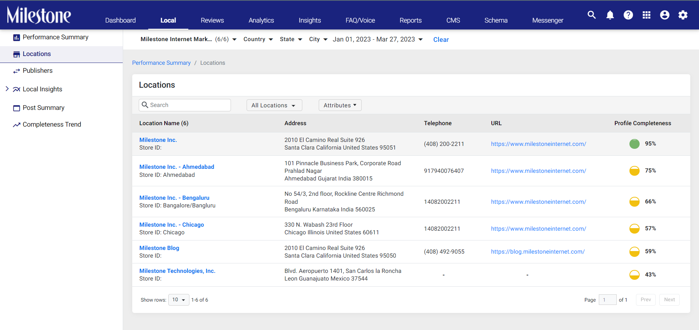This screenshot has width=699, height=330.
Task: Open the All Locations dropdown
Action: pyautogui.click(x=274, y=105)
